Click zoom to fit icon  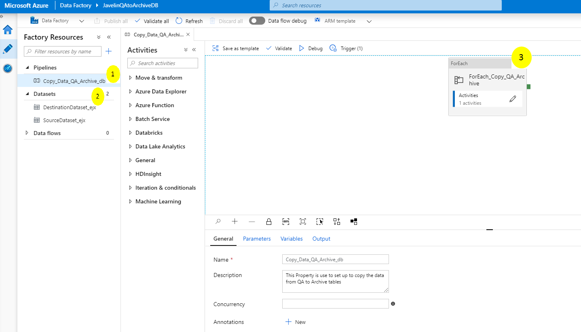pyautogui.click(x=303, y=221)
